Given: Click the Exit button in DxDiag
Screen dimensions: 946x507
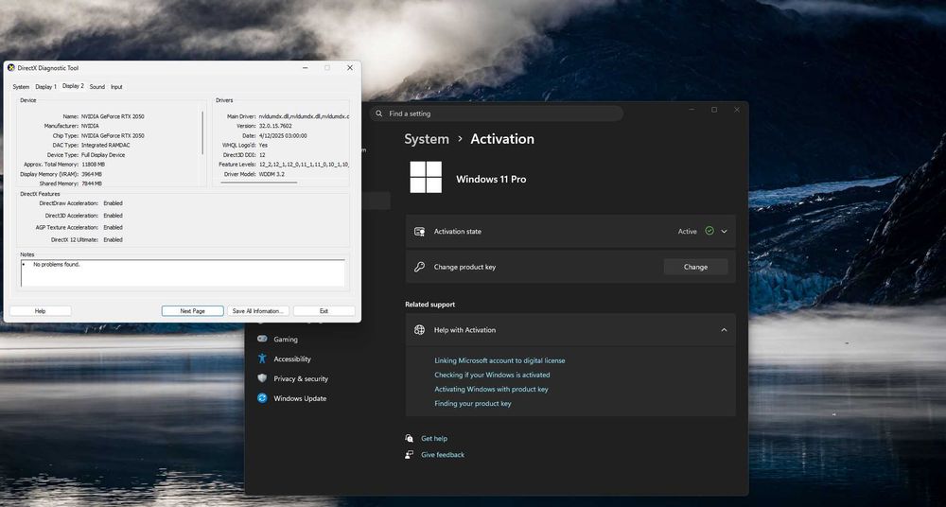Looking at the screenshot, I should click(x=324, y=311).
